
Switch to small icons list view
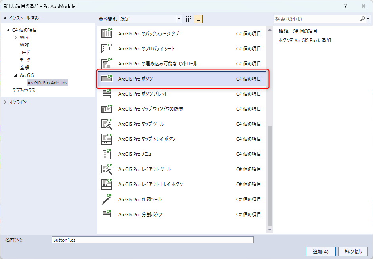point(198,19)
